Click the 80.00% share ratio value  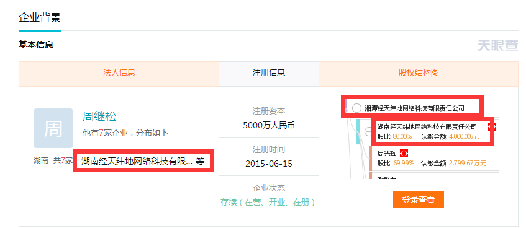(x=402, y=136)
